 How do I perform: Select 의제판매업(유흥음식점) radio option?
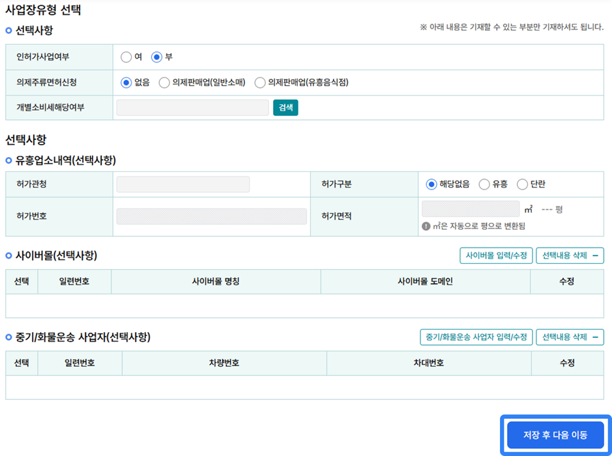(x=260, y=82)
